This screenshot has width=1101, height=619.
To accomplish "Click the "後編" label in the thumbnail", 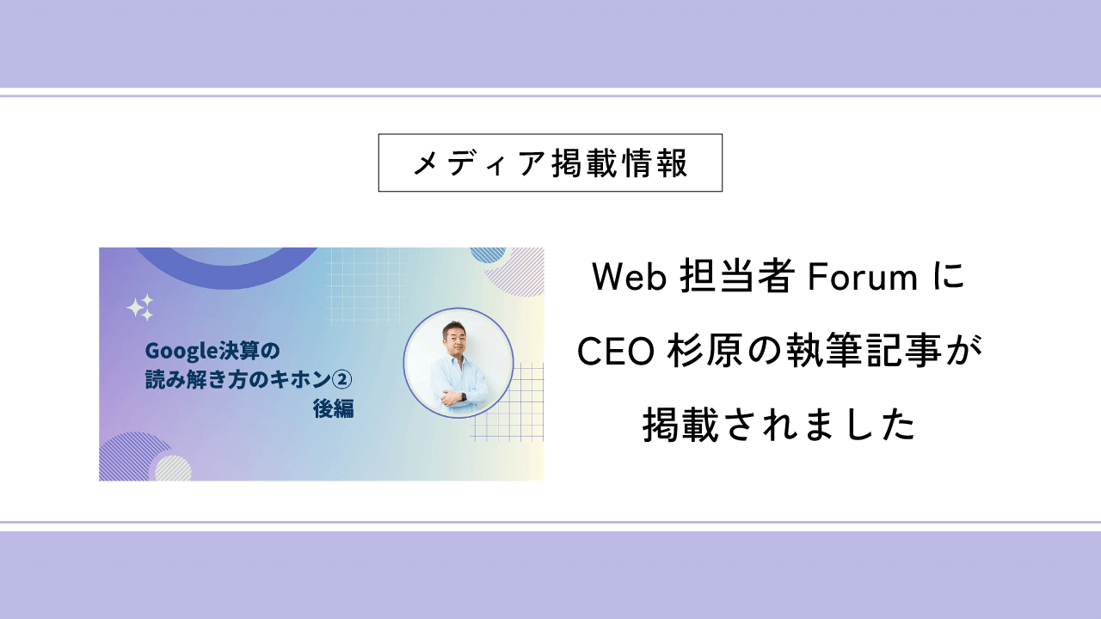I will tap(333, 409).
